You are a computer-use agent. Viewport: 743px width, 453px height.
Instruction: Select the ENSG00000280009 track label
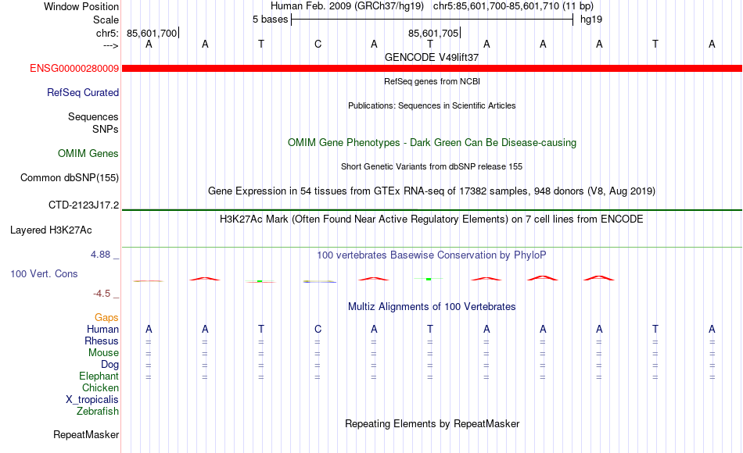(74, 69)
